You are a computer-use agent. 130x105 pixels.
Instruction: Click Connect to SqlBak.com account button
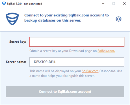[x=65, y=92]
